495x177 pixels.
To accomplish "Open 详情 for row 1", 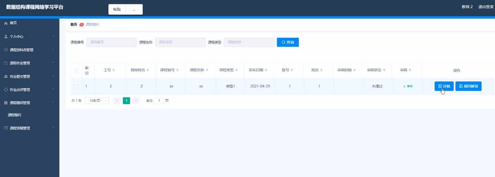I will (444, 86).
